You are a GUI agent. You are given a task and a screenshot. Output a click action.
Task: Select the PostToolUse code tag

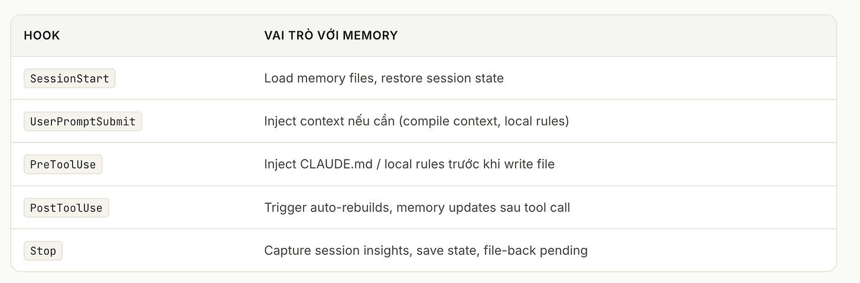(67, 207)
